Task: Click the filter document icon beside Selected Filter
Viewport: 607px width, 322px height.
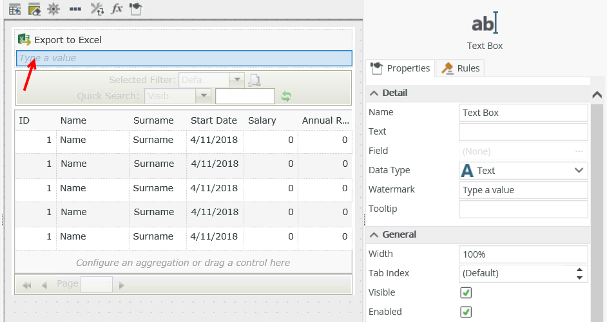Action: point(255,80)
